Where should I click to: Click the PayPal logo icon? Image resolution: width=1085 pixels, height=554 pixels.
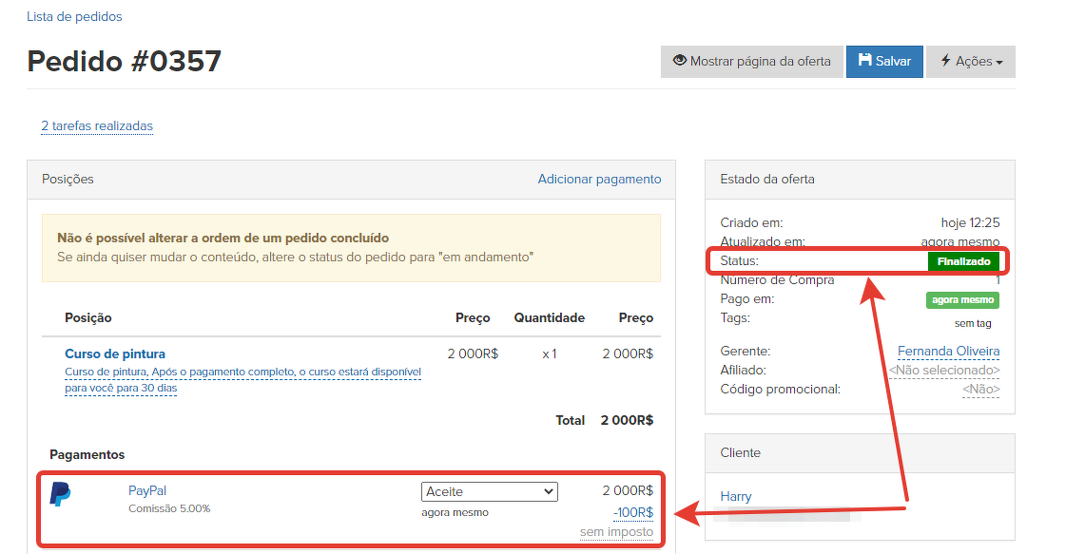pos(60,494)
